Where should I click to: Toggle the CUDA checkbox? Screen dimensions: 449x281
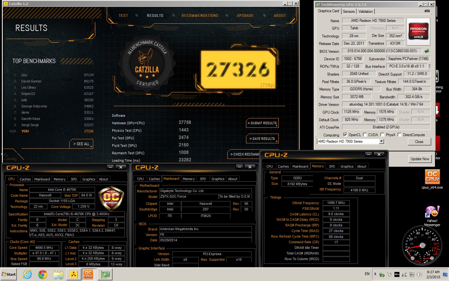pyautogui.click(x=365, y=135)
